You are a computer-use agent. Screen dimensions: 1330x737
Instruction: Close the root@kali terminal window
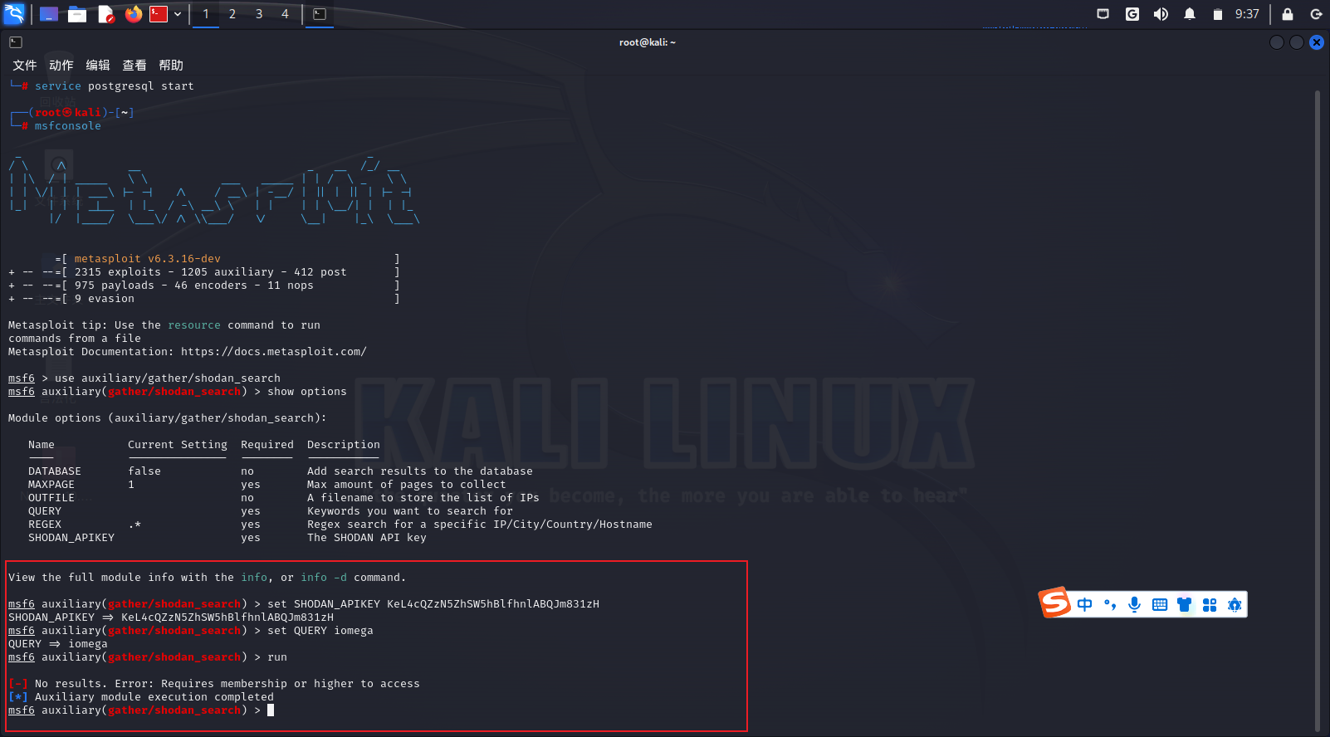pos(1317,42)
